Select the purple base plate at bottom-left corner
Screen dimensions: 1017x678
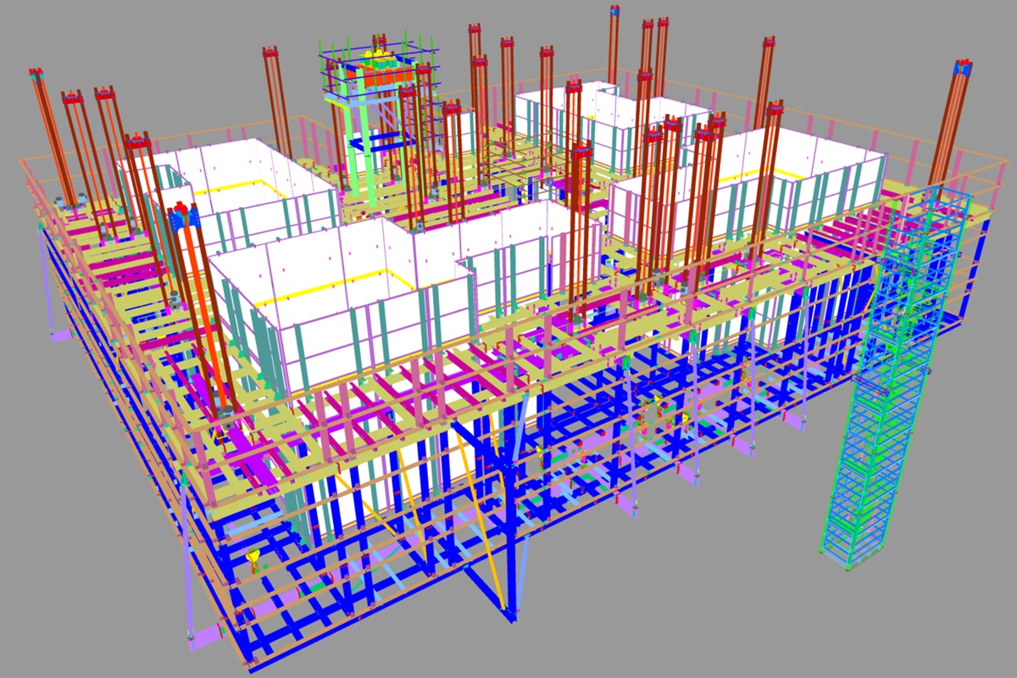coord(203,636)
